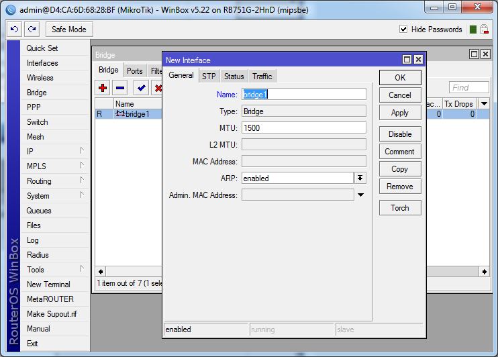Open the ARP dropdown list

360,178
